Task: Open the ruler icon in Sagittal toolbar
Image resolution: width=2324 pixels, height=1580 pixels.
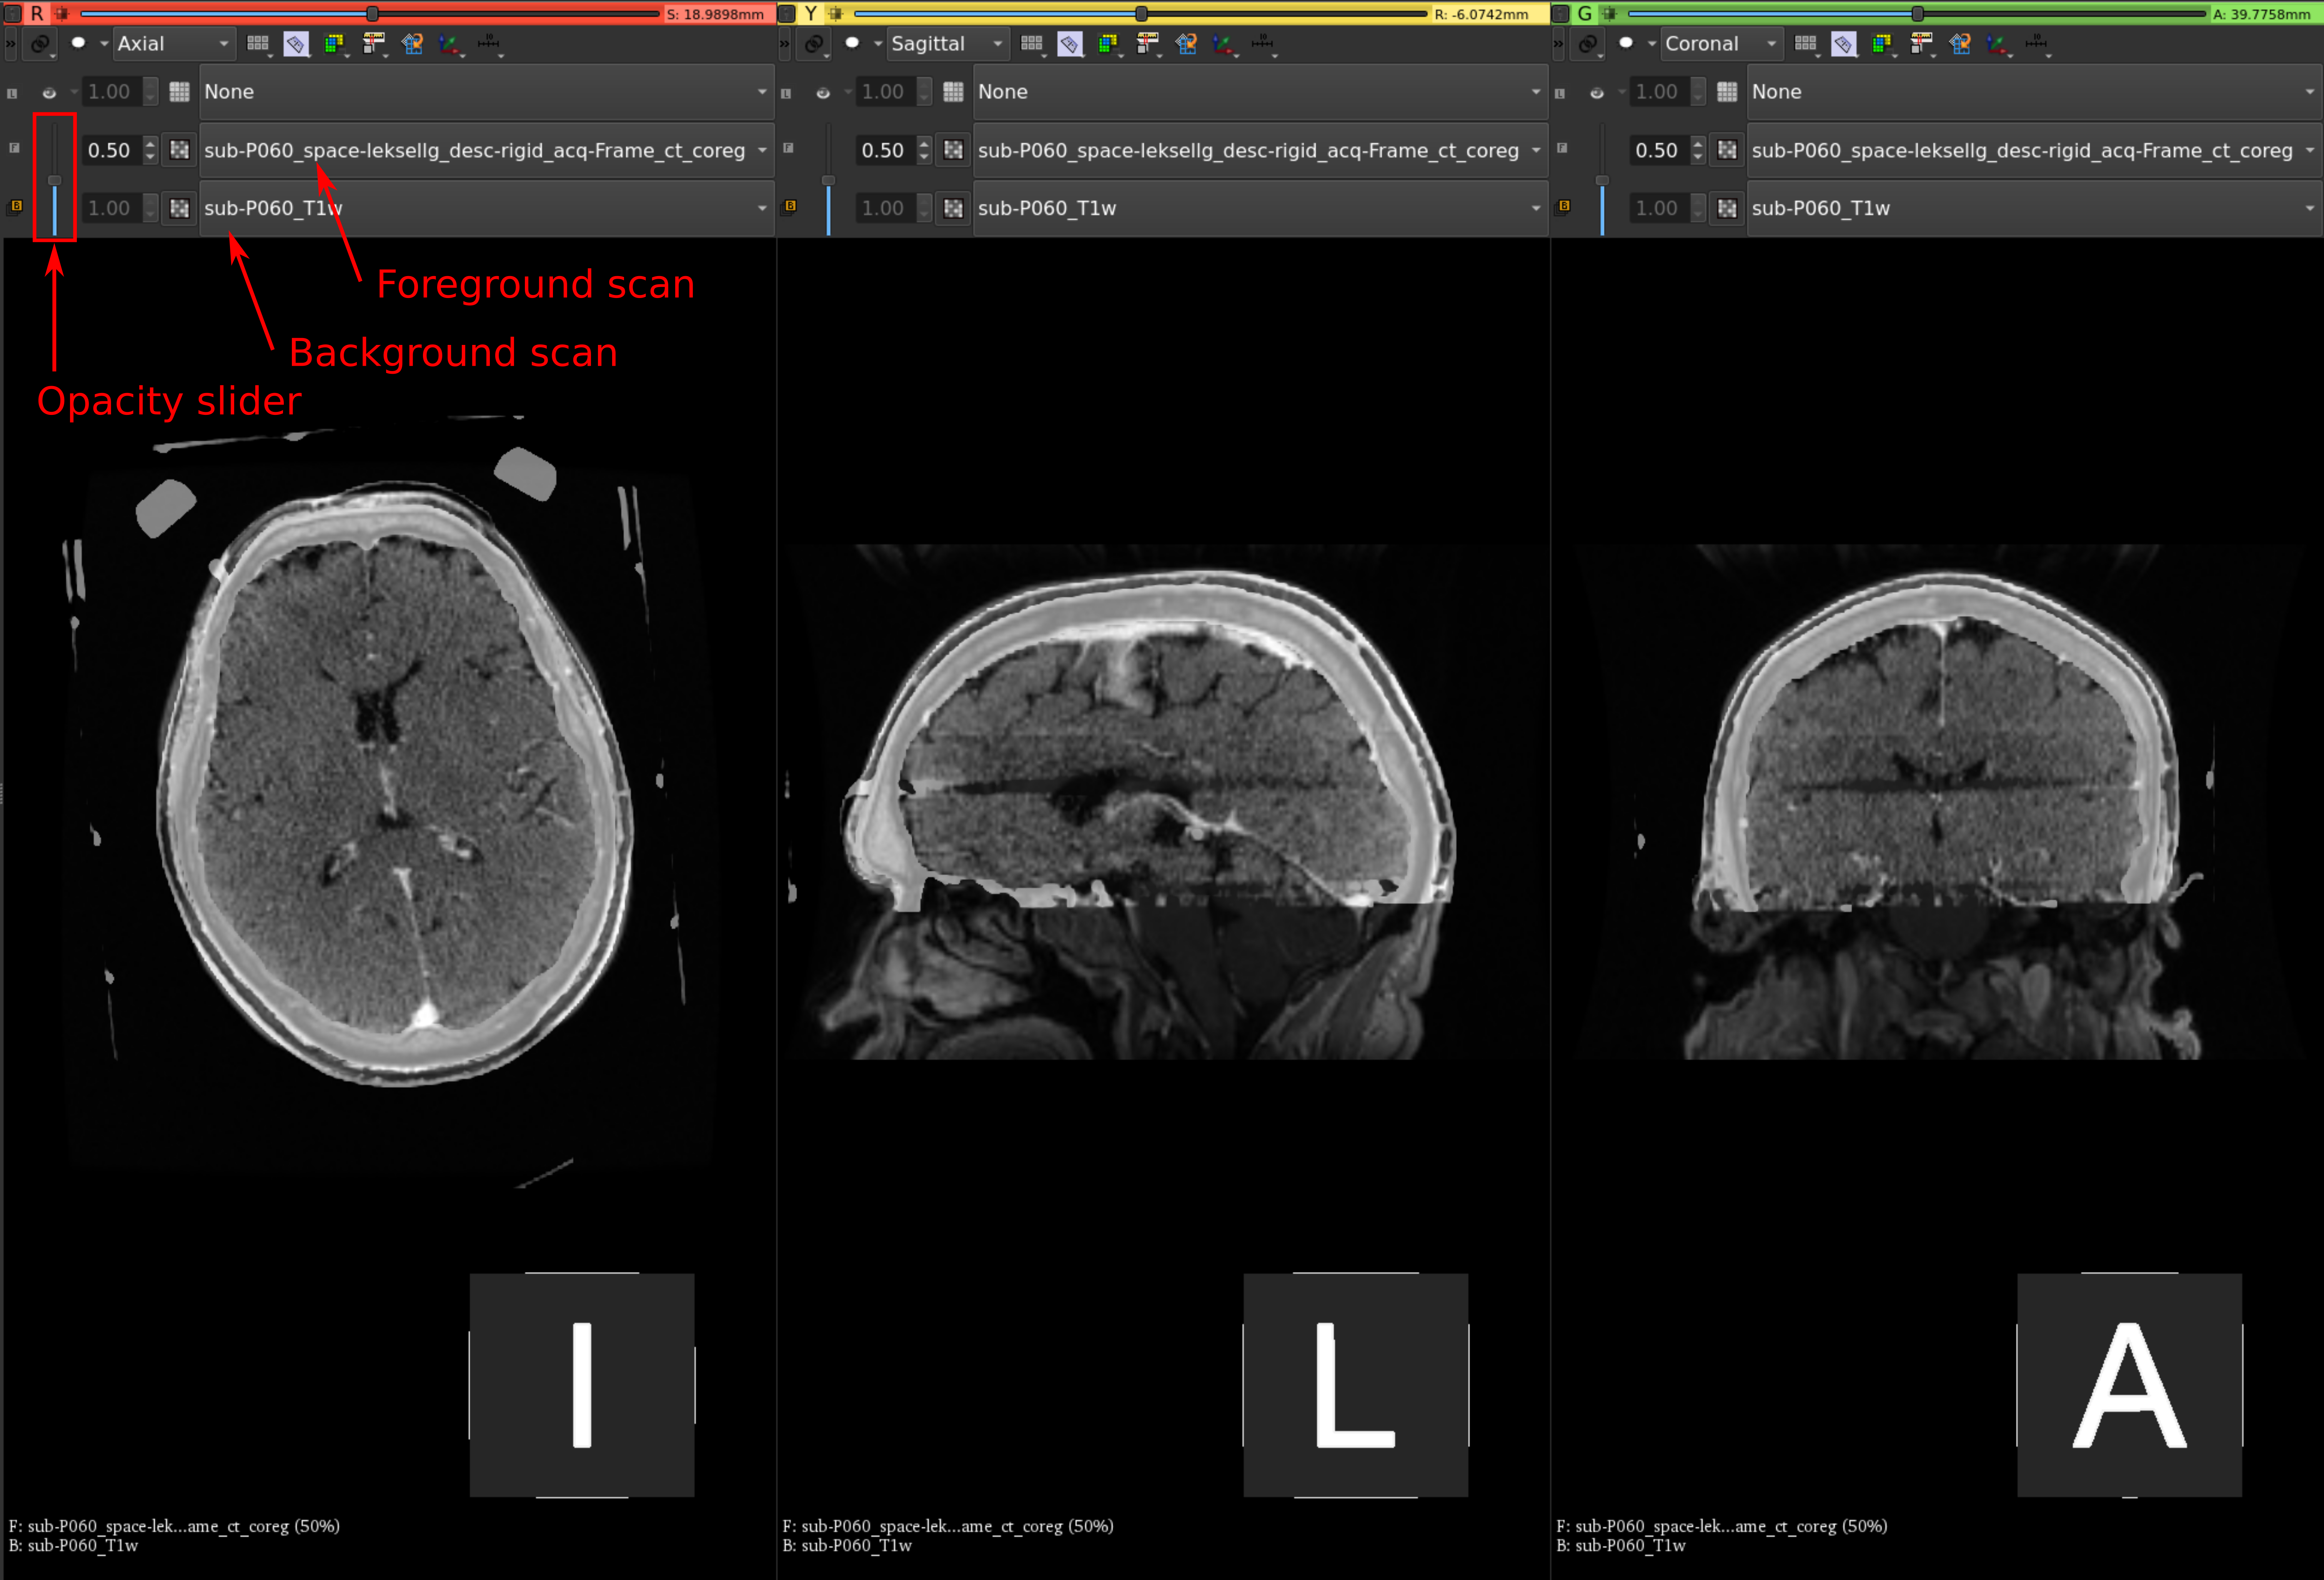Action: pyautogui.click(x=1263, y=44)
